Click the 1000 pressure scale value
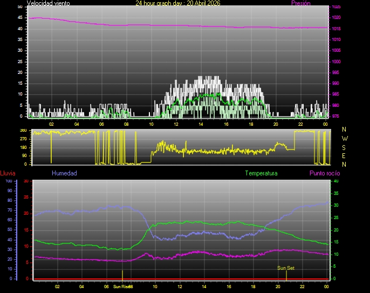 336,62
